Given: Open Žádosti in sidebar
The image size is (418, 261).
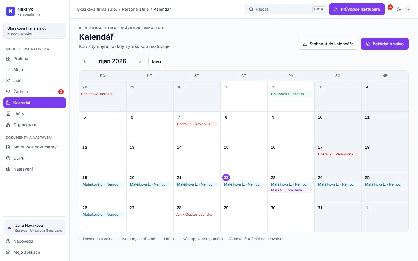Looking at the screenshot, I should click(x=35, y=92).
